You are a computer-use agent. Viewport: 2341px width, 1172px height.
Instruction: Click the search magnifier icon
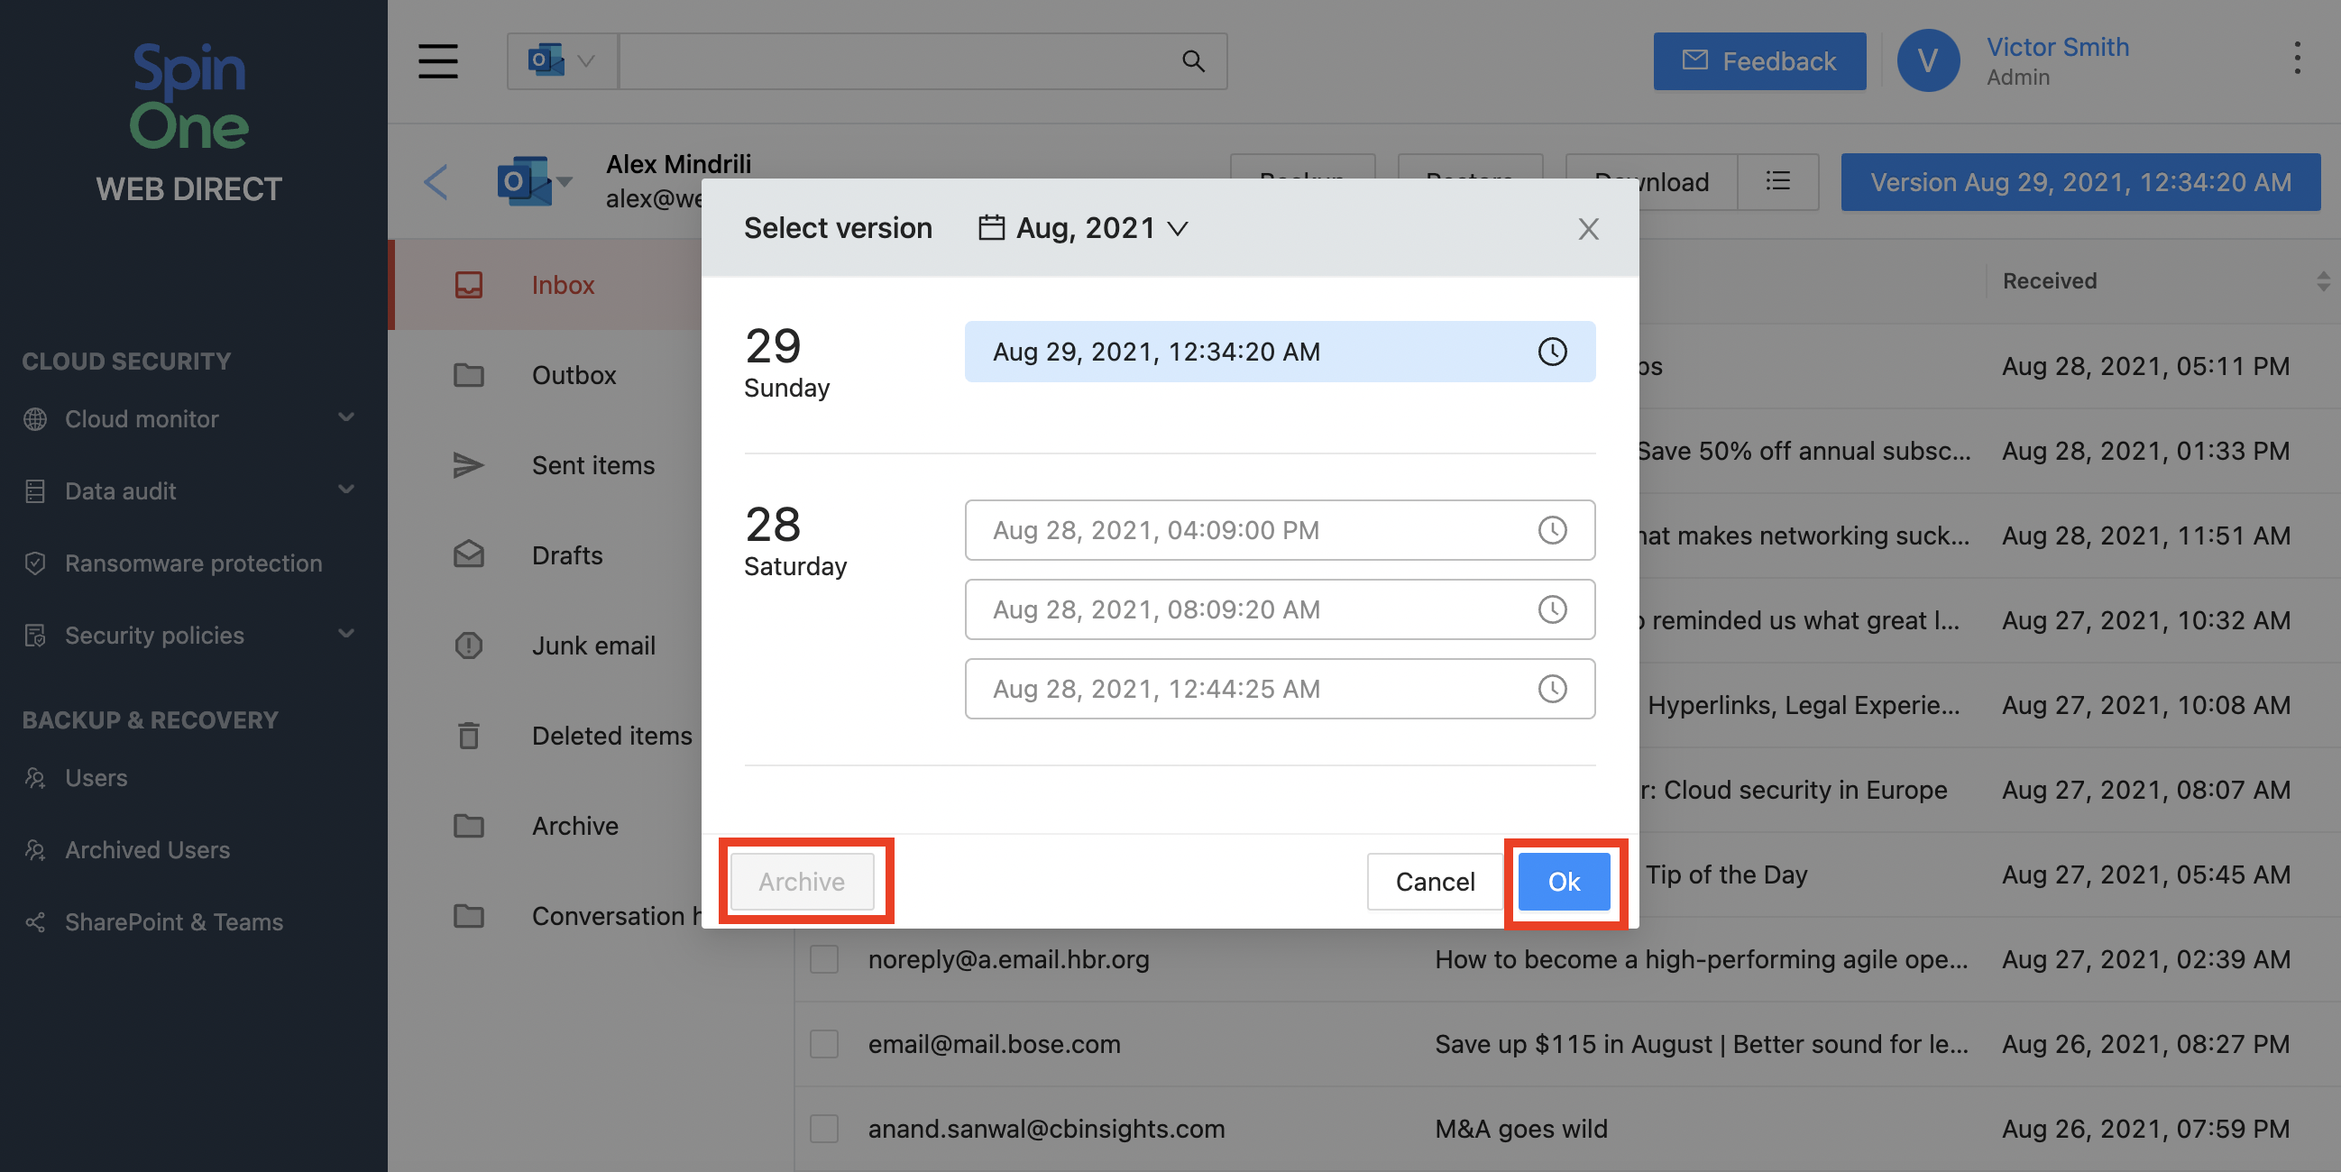pyautogui.click(x=1192, y=61)
